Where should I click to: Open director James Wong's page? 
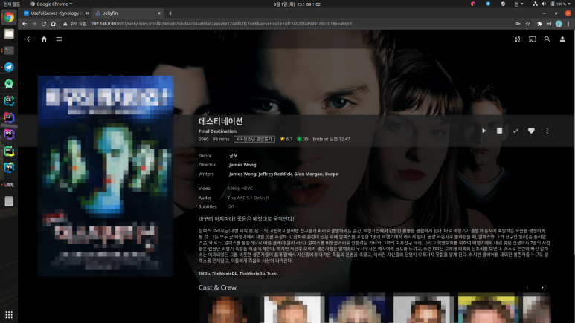242,165
